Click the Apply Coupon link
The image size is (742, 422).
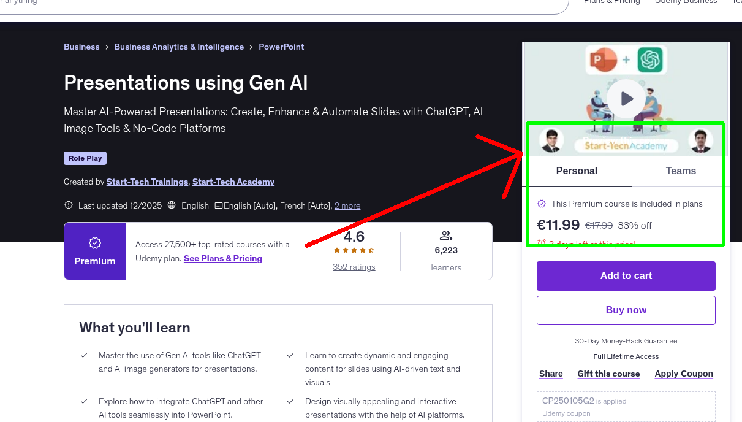point(684,374)
